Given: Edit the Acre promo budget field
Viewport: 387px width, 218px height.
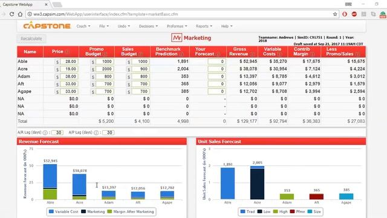Looking at the screenshot, I should 105,69.
